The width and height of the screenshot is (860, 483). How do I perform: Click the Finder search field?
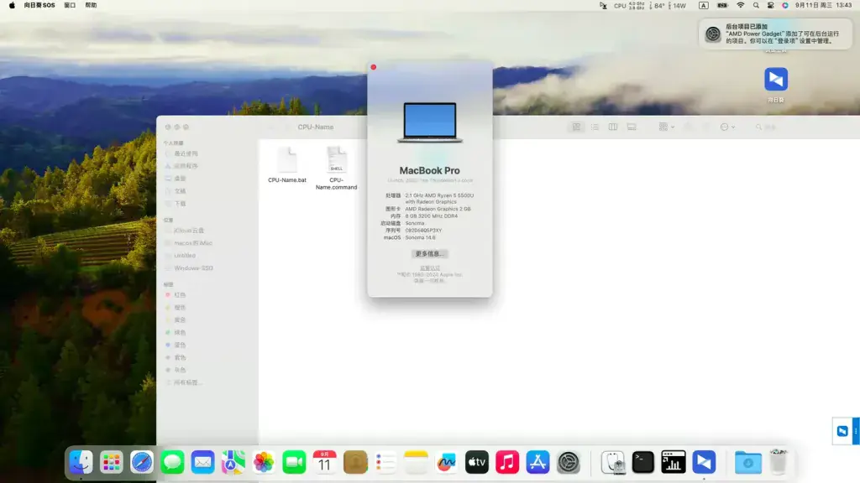[765, 127]
